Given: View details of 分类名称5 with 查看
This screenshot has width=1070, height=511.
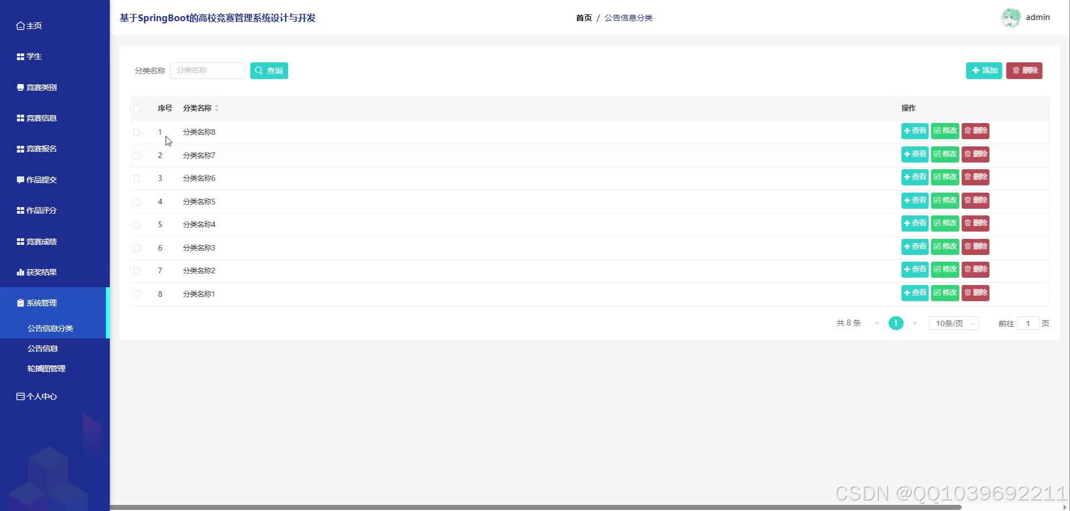Looking at the screenshot, I should 915,200.
